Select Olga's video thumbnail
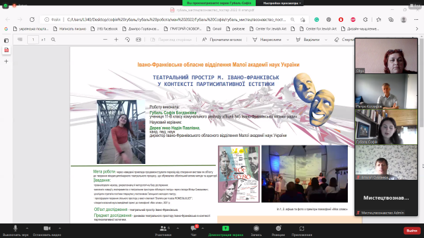 pyautogui.click(x=386, y=56)
